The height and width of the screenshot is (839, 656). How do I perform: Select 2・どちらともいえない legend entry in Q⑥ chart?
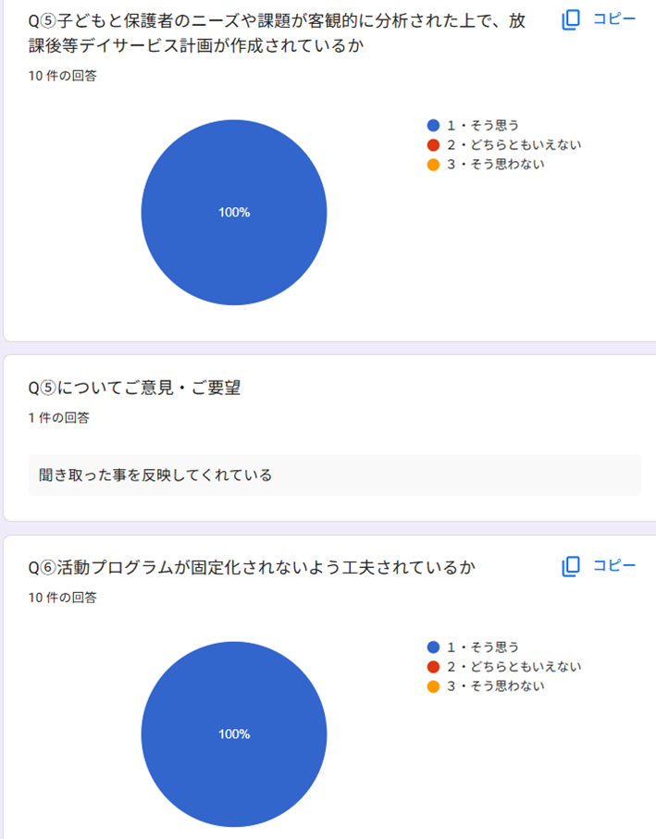coord(514,666)
